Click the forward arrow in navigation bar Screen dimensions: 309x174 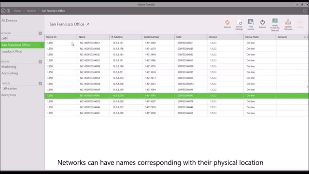[9, 11]
